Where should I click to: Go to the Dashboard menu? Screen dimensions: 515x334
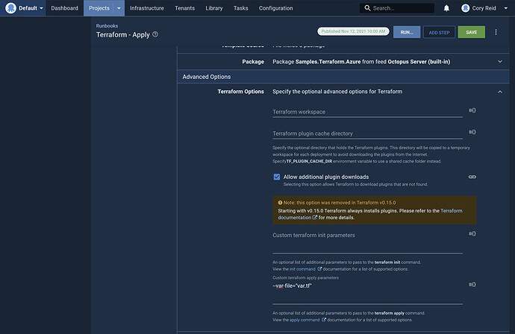coord(64,8)
